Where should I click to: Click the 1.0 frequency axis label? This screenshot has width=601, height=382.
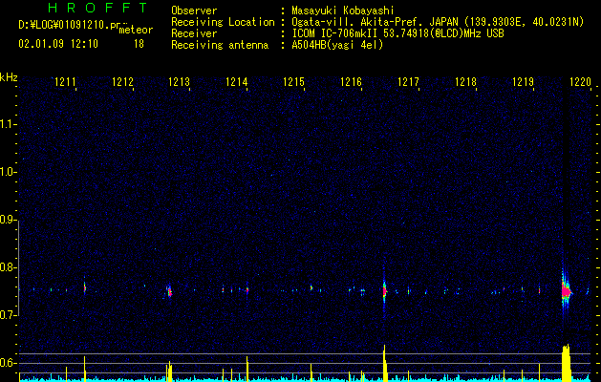coord(9,172)
